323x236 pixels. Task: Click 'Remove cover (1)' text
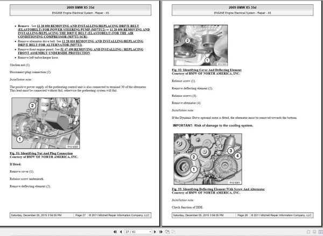(22, 171)
